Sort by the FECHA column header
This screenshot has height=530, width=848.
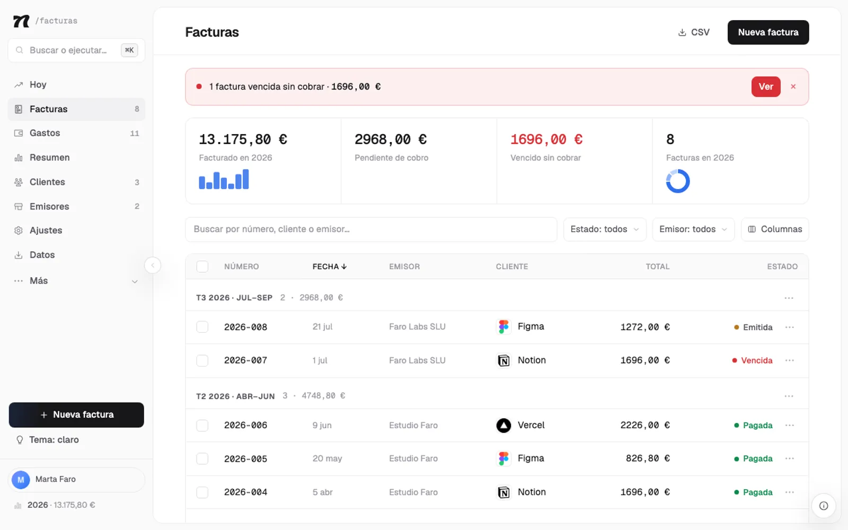[x=329, y=267]
